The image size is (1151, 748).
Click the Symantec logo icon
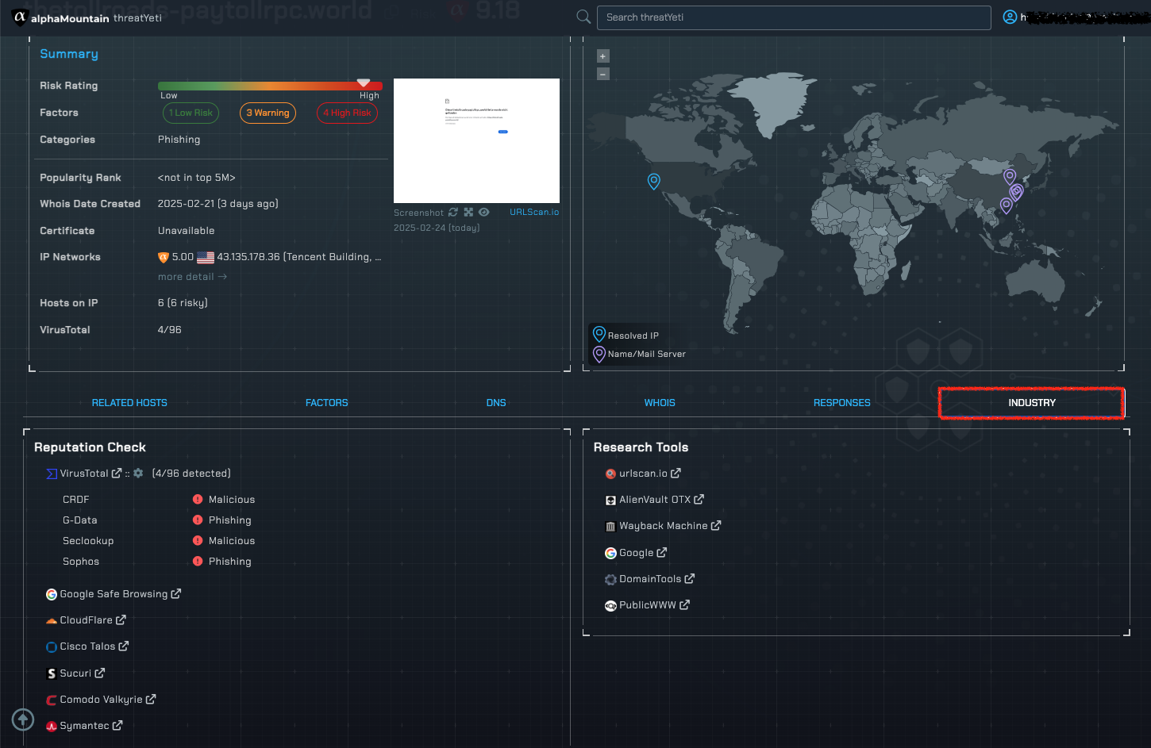(52, 726)
